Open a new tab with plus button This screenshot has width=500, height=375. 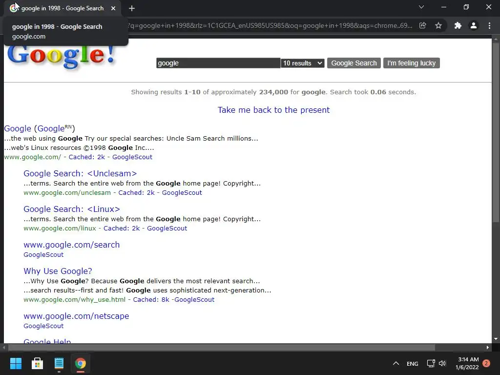tap(132, 8)
